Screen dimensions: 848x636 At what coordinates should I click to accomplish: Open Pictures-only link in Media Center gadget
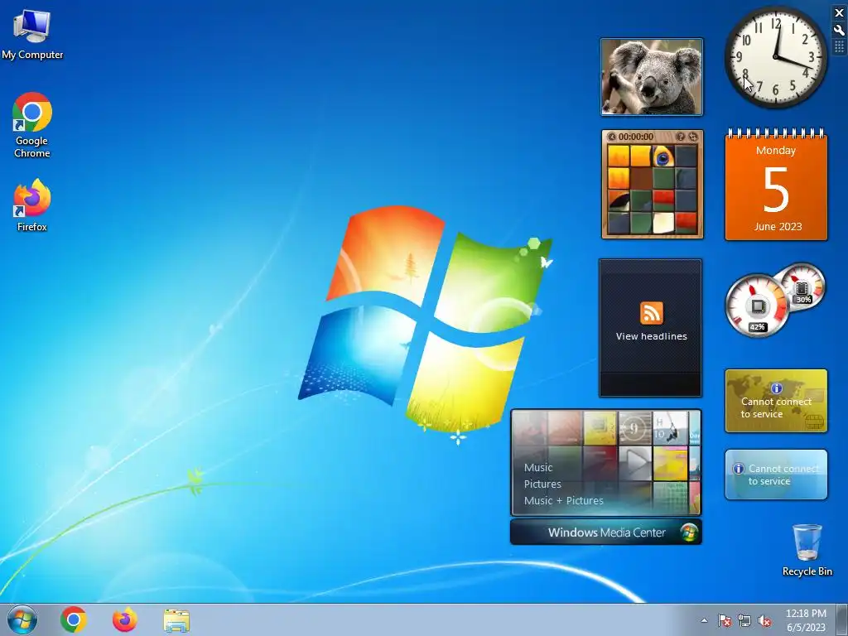tap(542, 484)
